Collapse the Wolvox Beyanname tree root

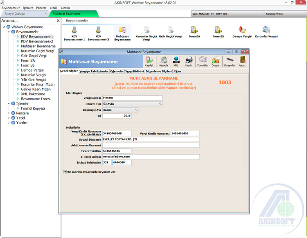click(x=4, y=27)
